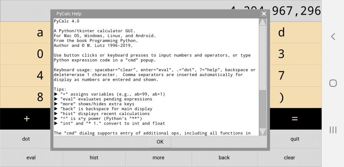The height and width of the screenshot is (167, 344).
Task: Tap the 'quit' button
Action: [295, 139]
